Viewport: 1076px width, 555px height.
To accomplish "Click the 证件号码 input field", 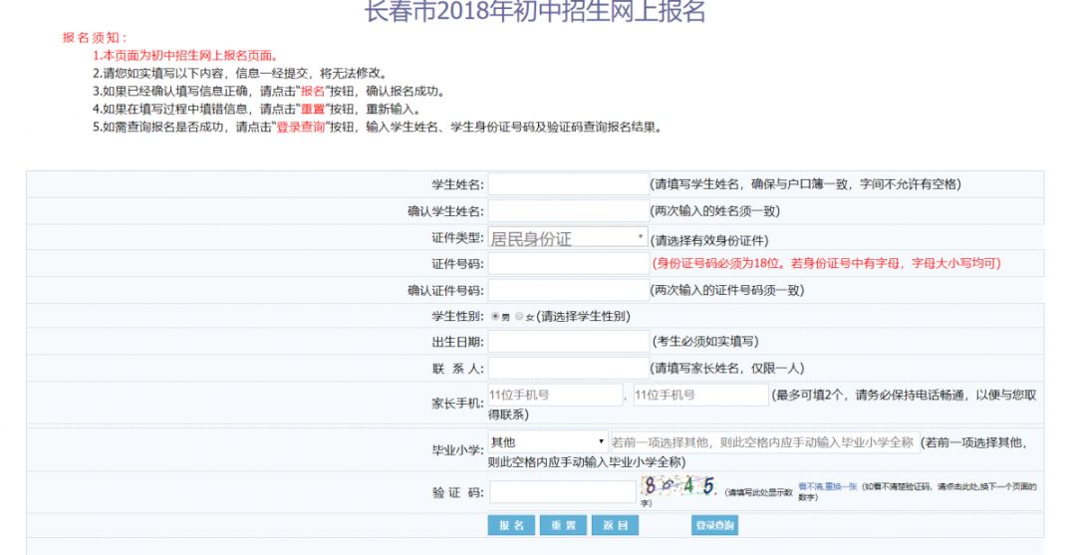I will (x=568, y=263).
